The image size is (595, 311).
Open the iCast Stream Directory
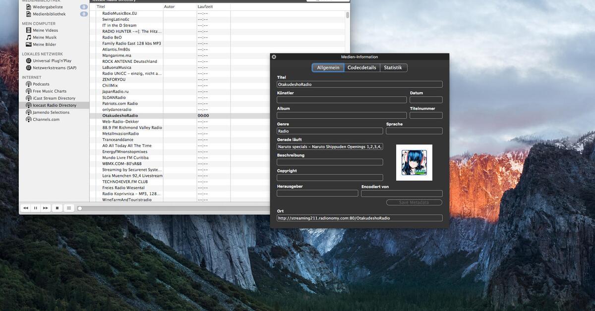(50, 98)
